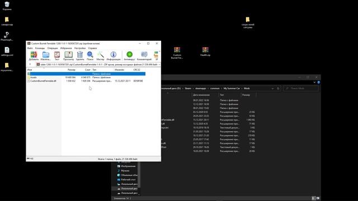Switch Explorer to details view icon in status bar
The width and height of the screenshot is (358, 201).
click(x=313, y=198)
